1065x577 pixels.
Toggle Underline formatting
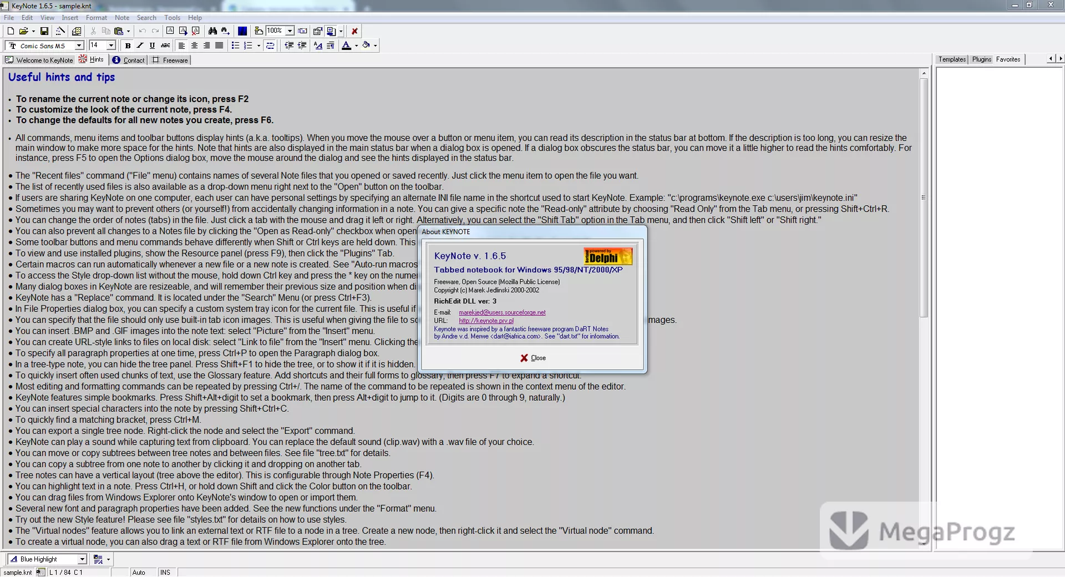152,45
